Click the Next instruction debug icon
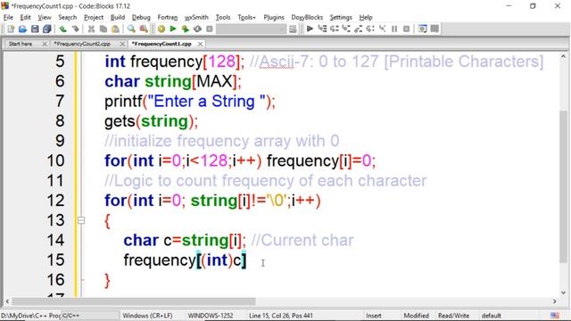Viewport: 571px width, 321px height. point(370,29)
